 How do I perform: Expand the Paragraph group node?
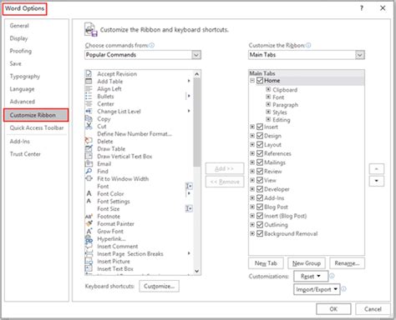point(268,104)
